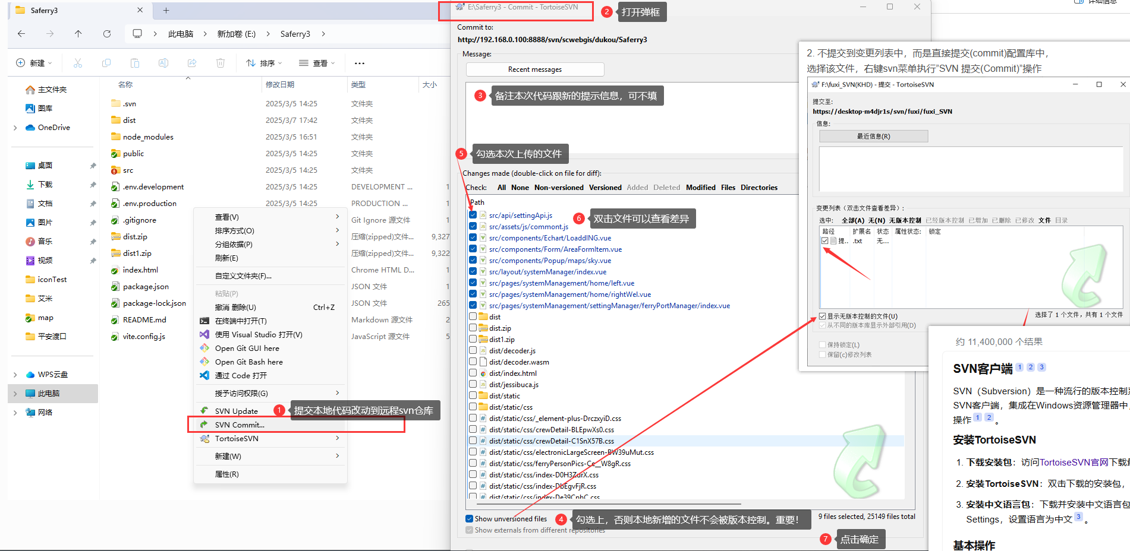Screen dimensions: 1130x551
Task: Select the WPS云盘 icon in sidebar
Action: click(30, 375)
